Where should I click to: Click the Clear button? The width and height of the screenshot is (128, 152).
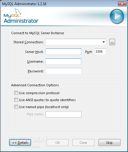(83, 143)
